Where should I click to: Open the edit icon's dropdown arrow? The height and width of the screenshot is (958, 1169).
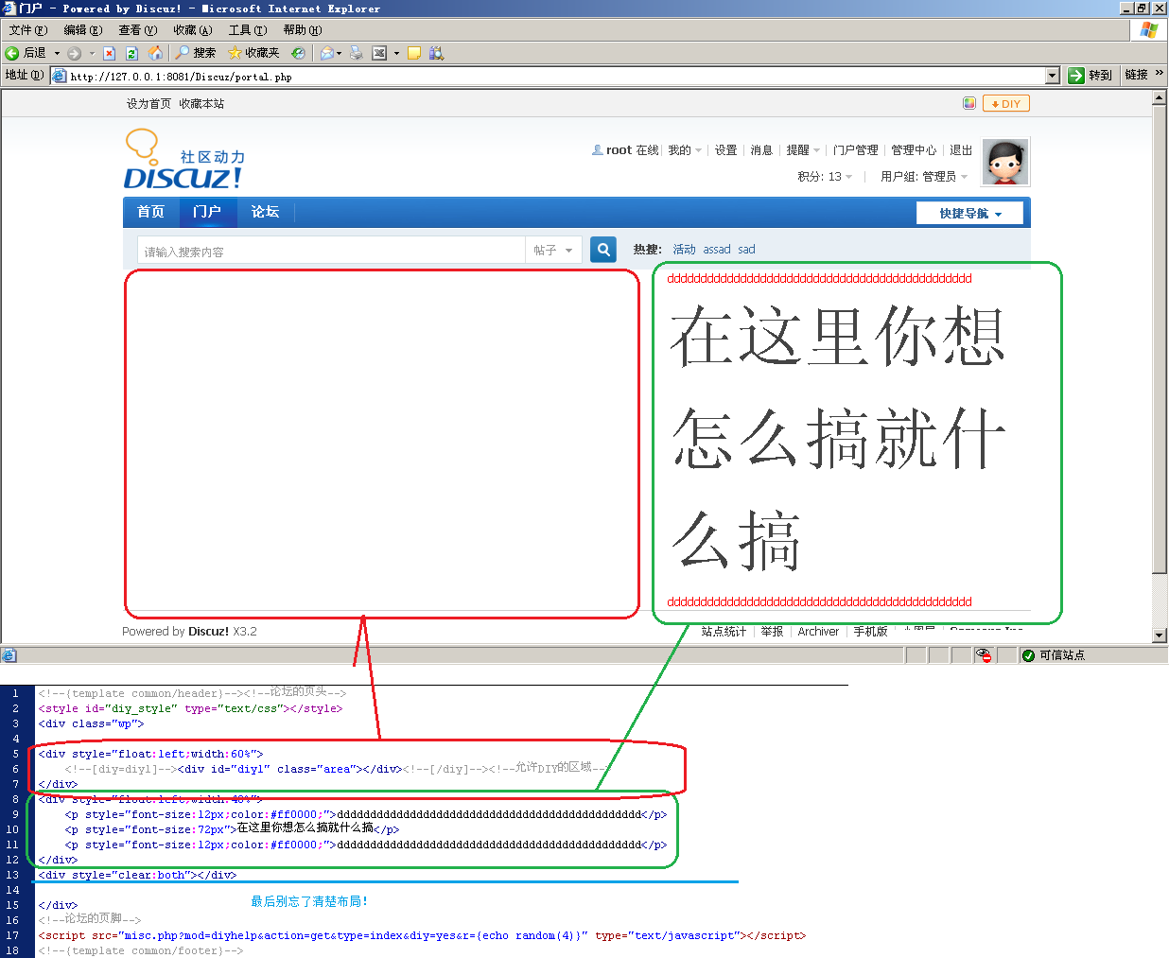pyautogui.click(x=396, y=53)
